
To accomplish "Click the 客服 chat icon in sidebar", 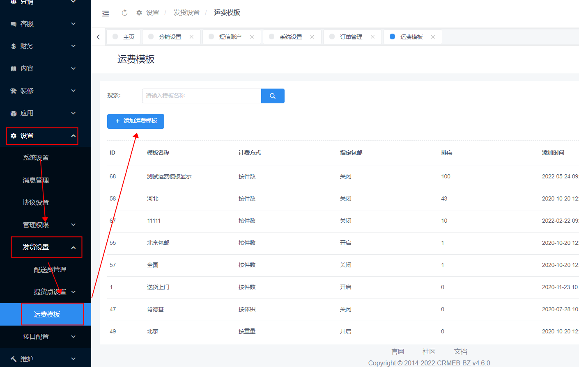I will 14,24.
